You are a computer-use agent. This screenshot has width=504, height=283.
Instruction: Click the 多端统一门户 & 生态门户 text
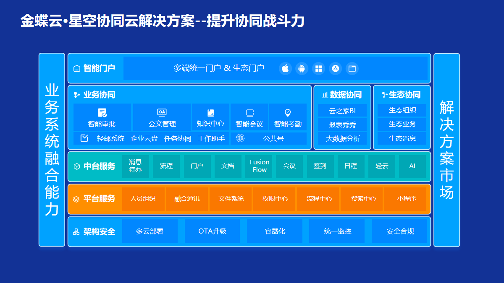(219, 68)
